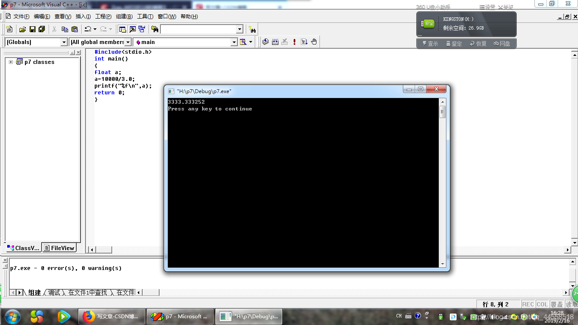
Task: Open the Find combo box dropdown arrow
Action: pyautogui.click(x=239, y=29)
